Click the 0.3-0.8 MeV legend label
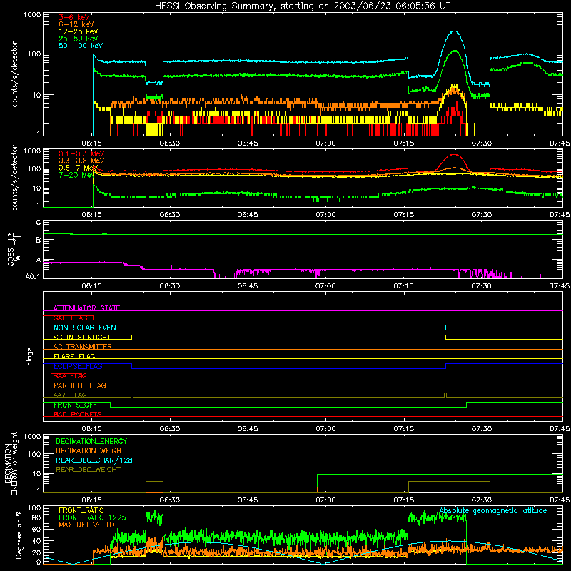Viewport: 571px width, 571px height. (81, 161)
